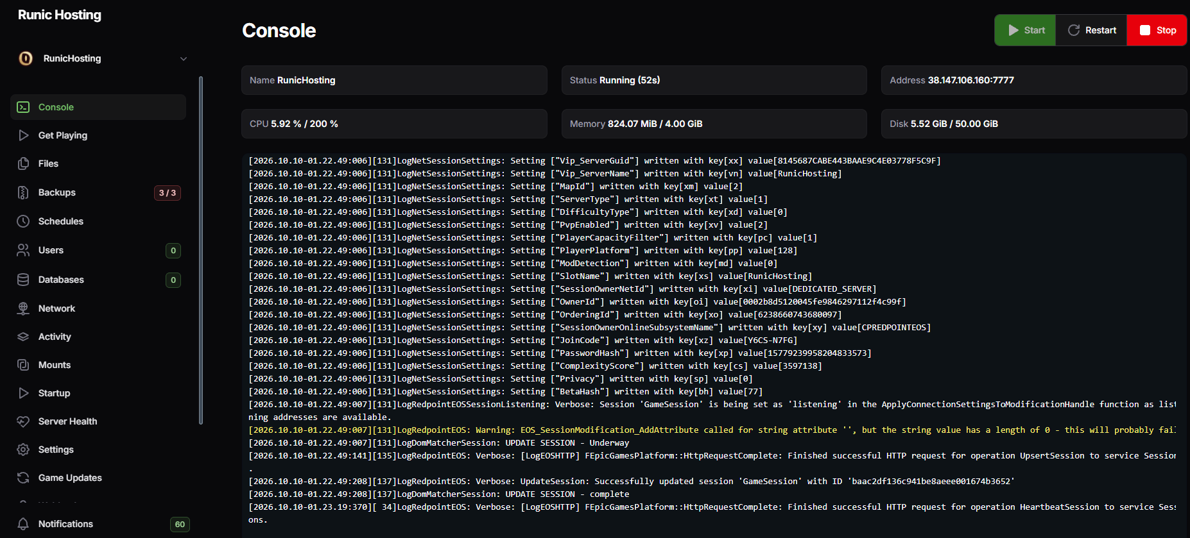Go to the Schedules page
Screen dimensions: 1190x538
click(98, 221)
